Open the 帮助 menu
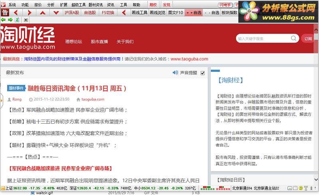The height and width of the screenshot is (195, 319). point(136,5)
